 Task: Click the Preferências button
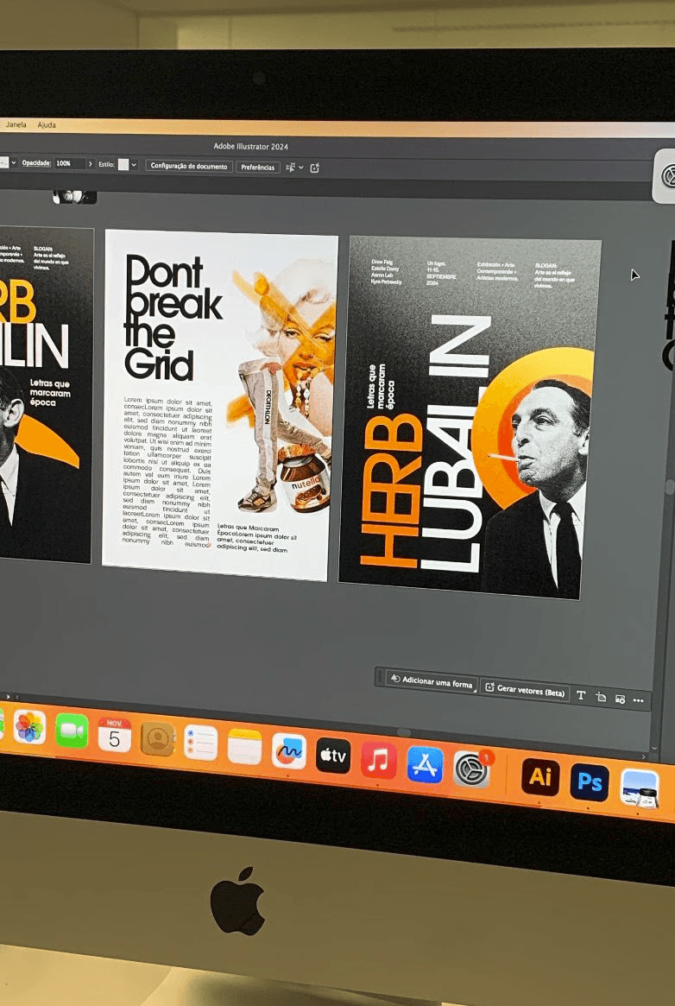click(x=258, y=168)
